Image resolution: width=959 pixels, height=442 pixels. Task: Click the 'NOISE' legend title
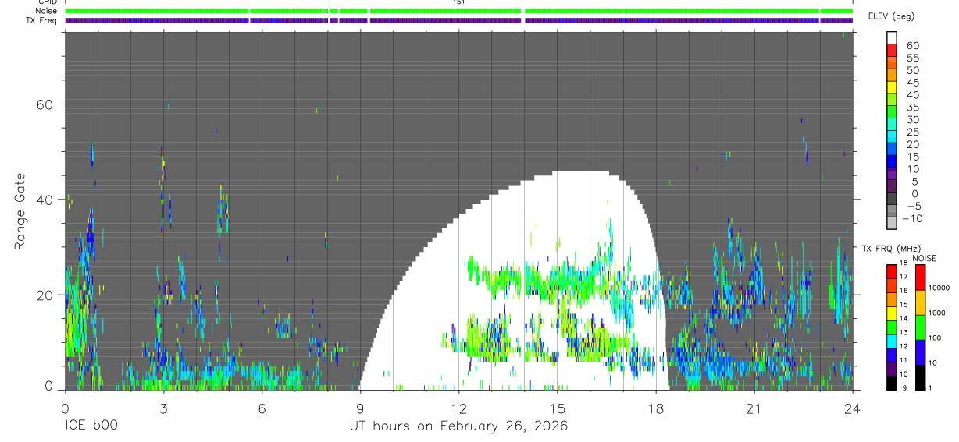click(x=924, y=258)
